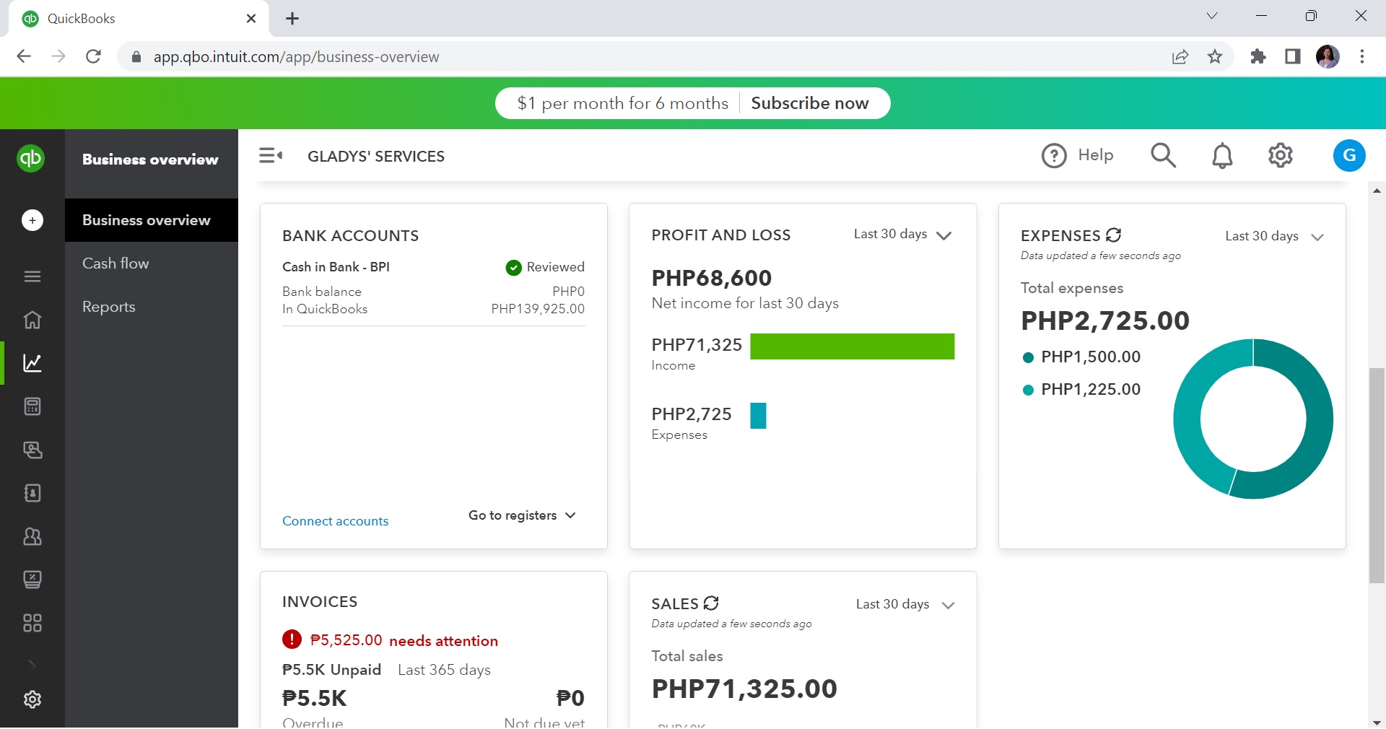Image resolution: width=1386 pixels, height=729 pixels.
Task: Refresh the Expenses widget data
Action: pos(1114,235)
